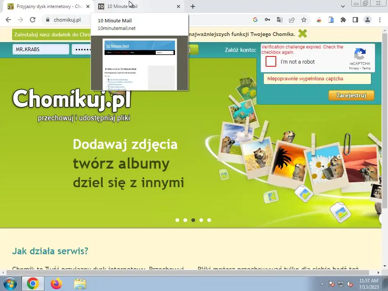The width and height of the screenshot is (388, 291).
Task: Check the I'm not a robot box
Action: pos(271,62)
